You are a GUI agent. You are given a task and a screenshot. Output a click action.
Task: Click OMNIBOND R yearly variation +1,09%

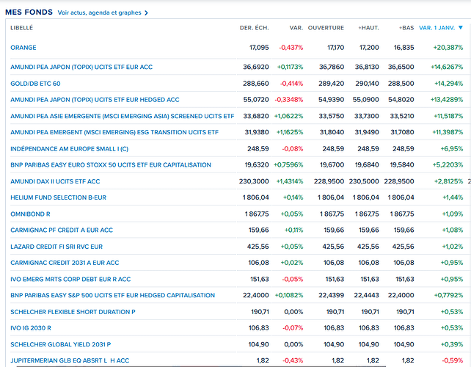pyautogui.click(x=453, y=214)
